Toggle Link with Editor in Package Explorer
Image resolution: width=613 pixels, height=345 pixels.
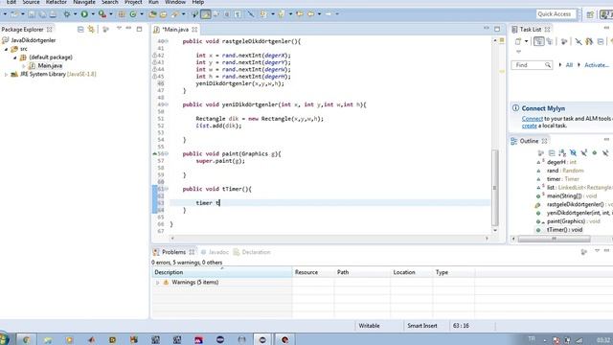(92, 30)
